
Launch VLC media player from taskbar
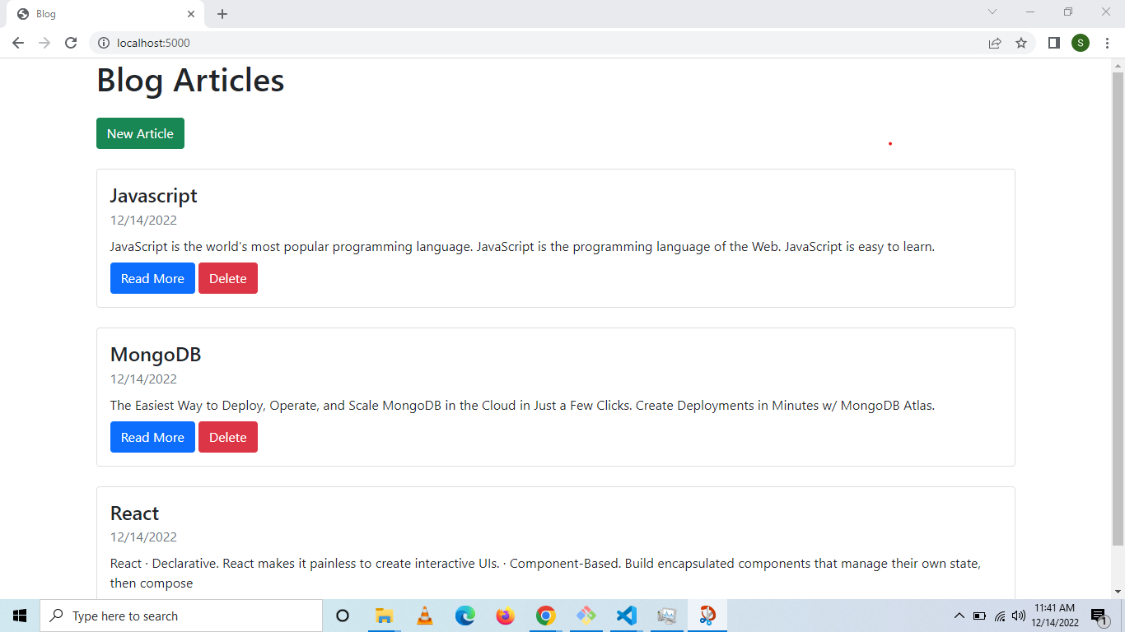tap(425, 616)
